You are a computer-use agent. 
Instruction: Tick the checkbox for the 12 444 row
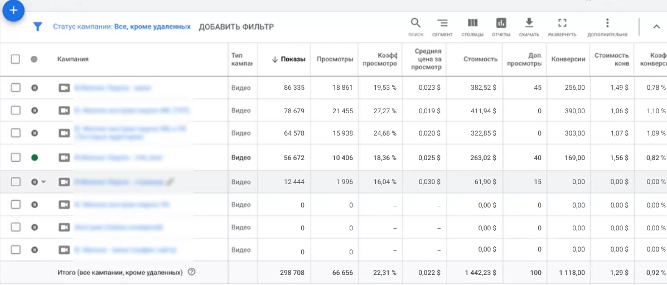click(15, 182)
